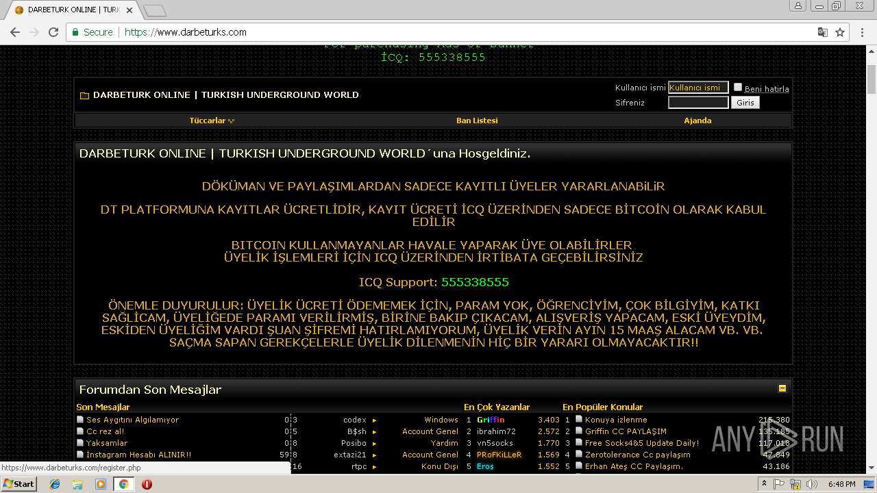This screenshot has width=877, height=493.
Task: Open the Windows forum category link
Action: coord(441,420)
